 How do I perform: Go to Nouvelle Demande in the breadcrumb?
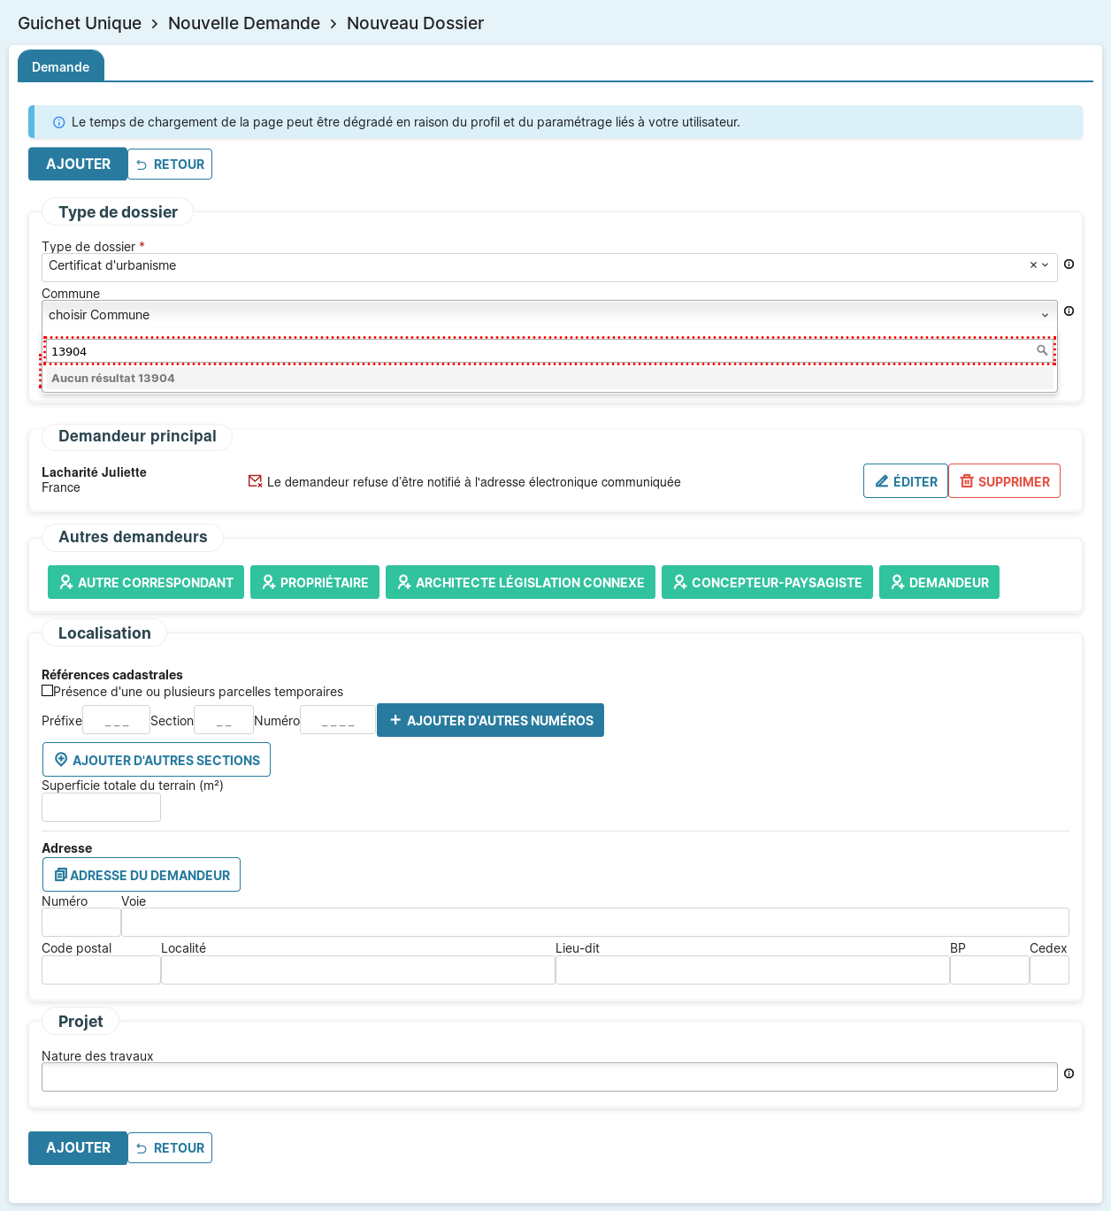point(244,24)
